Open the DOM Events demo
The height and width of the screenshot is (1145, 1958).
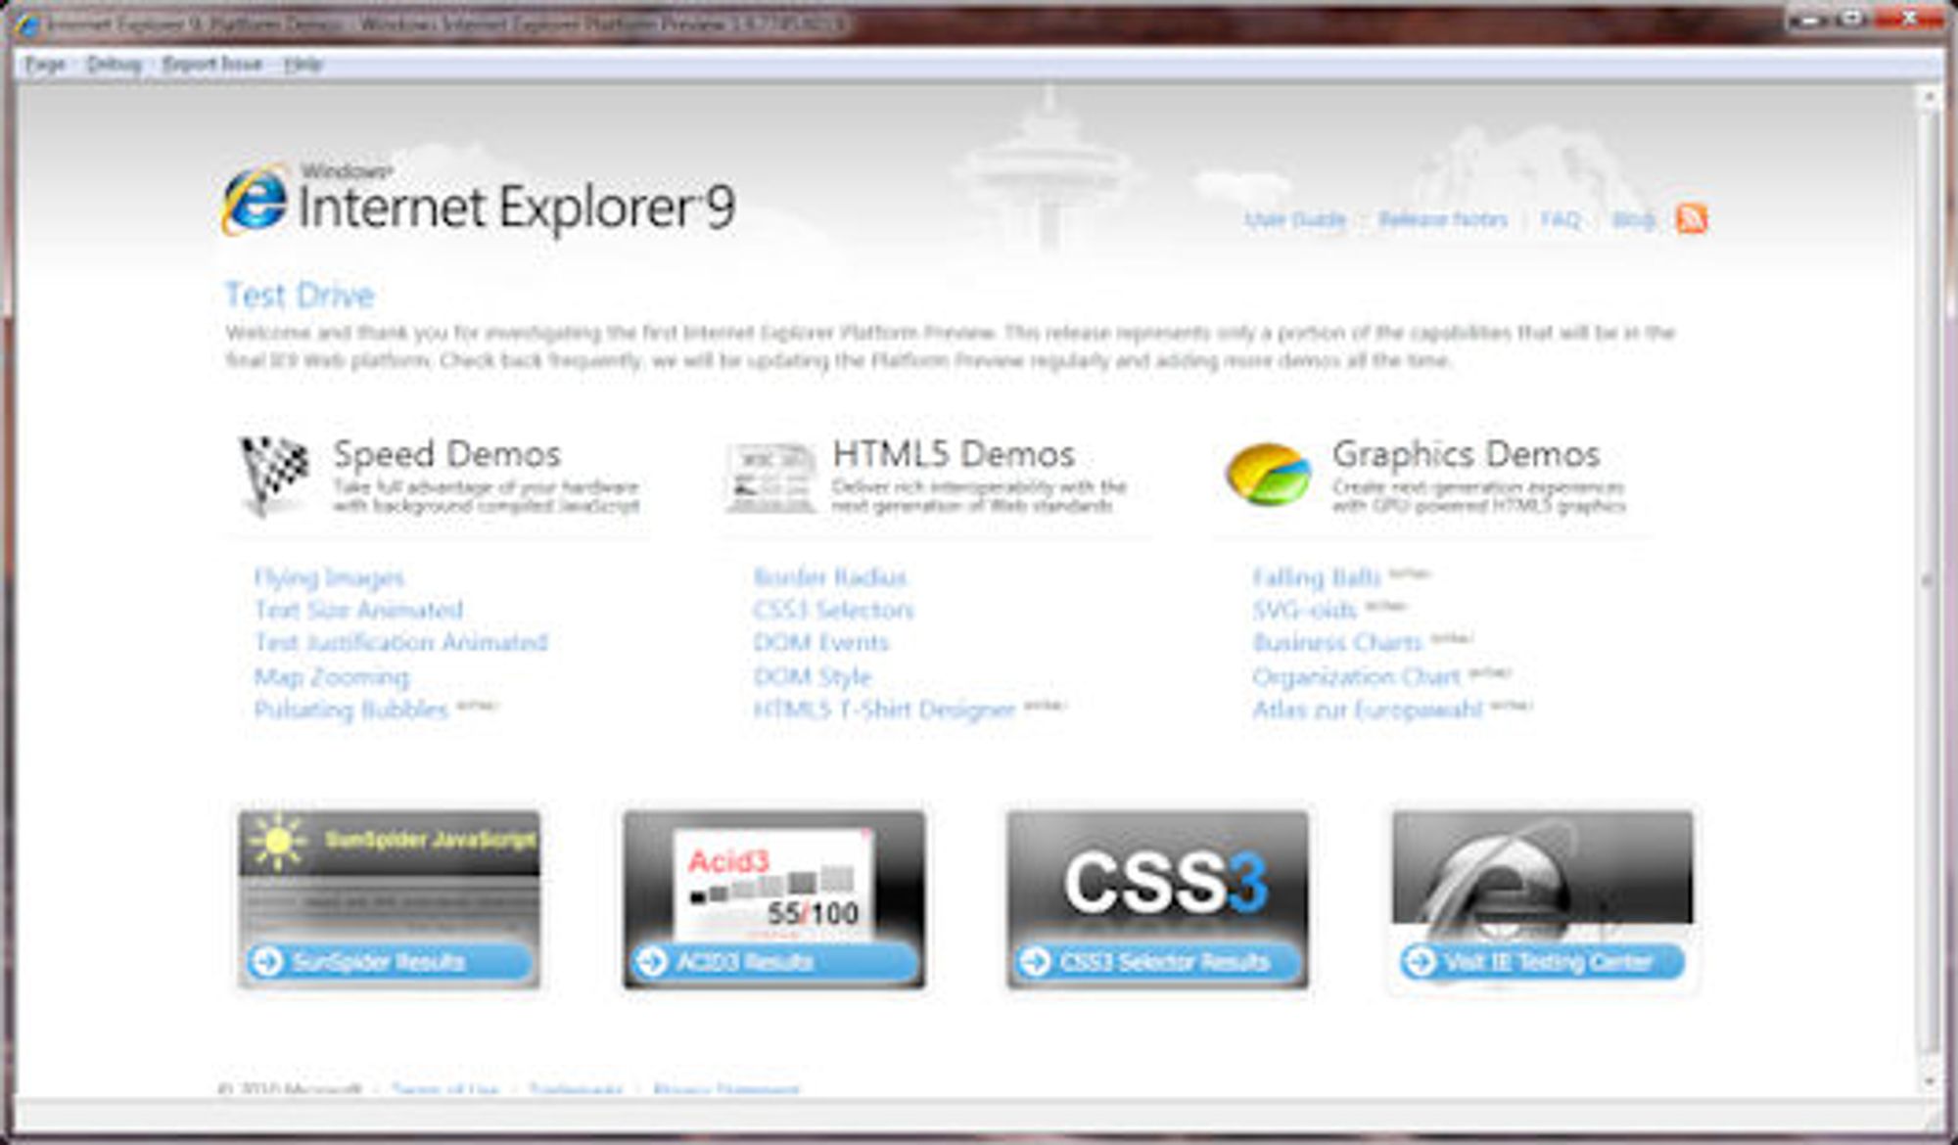click(x=821, y=642)
